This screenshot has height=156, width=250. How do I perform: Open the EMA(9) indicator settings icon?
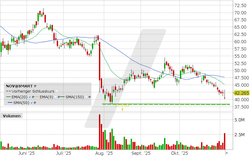tap(59, 97)
